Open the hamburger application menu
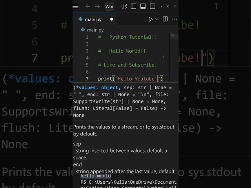Viewport: 251px width, 188px height. coord(76,6)
